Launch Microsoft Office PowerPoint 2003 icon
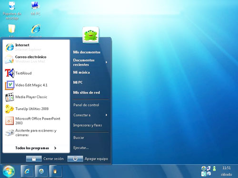238x178 pixels. point(10,121)
